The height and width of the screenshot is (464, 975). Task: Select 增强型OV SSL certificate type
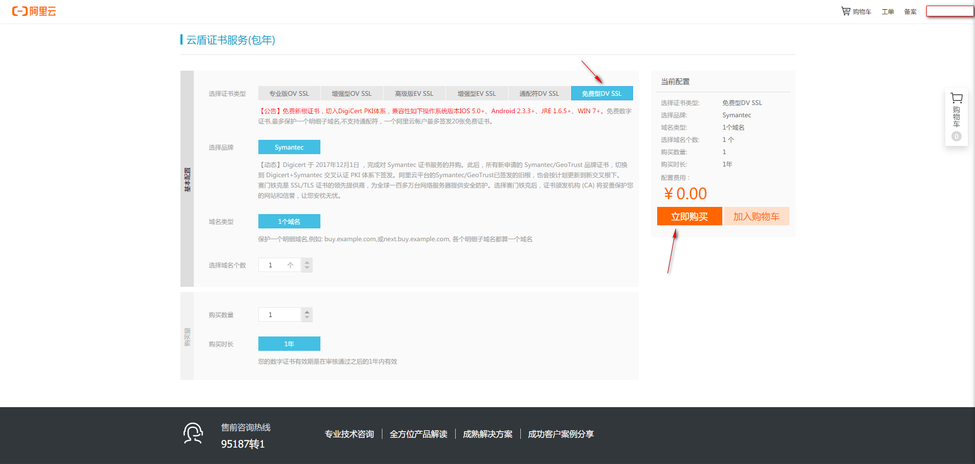click(352, 93)
